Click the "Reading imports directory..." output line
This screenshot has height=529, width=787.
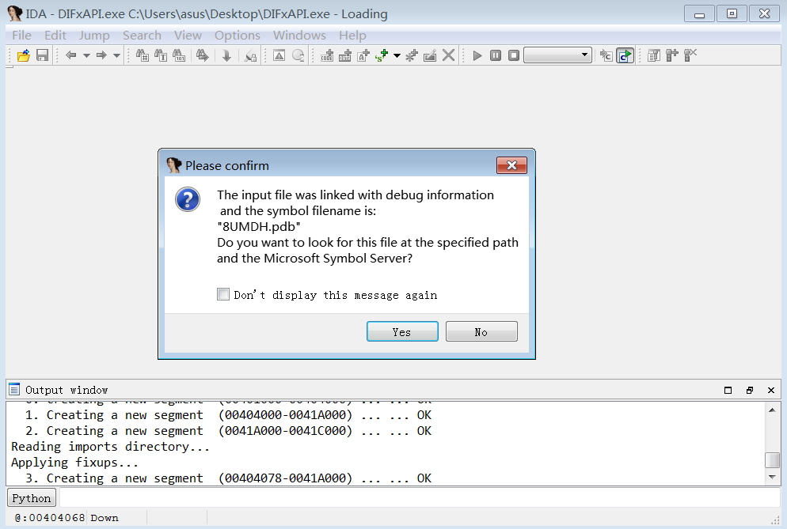pos(110,446)
